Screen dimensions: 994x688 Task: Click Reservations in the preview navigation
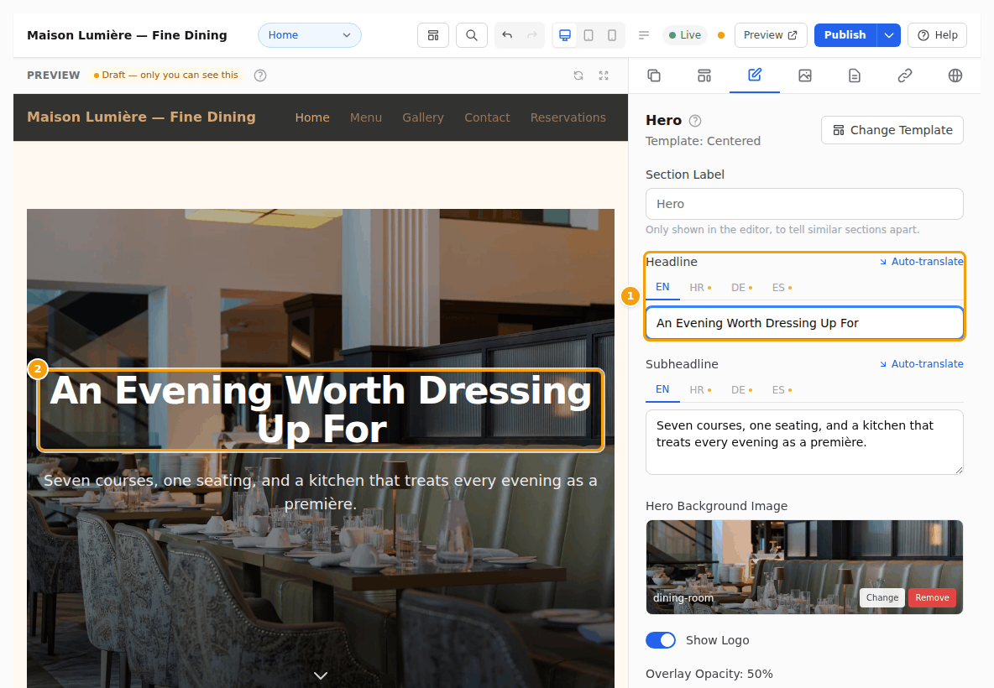[568, 117]
